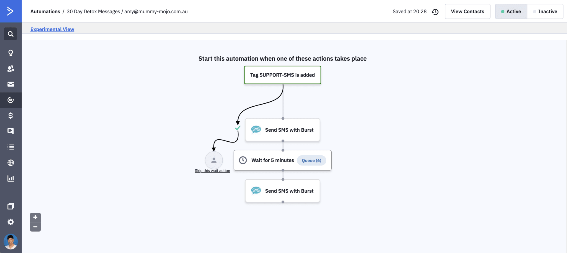Image resolution: width=567 pixels, height=253 pixels.
Task: Zoom in with the plus button
Action: pyautogui.click(x=35, y=217)
